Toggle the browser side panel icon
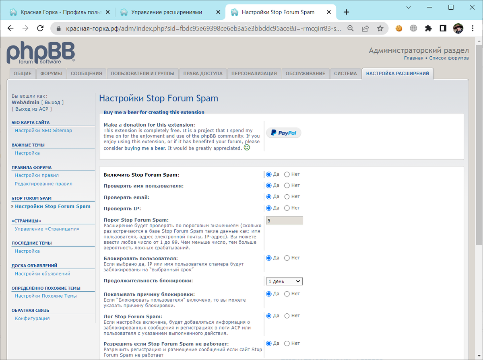 pyautogui.click(x=443, y=29)
